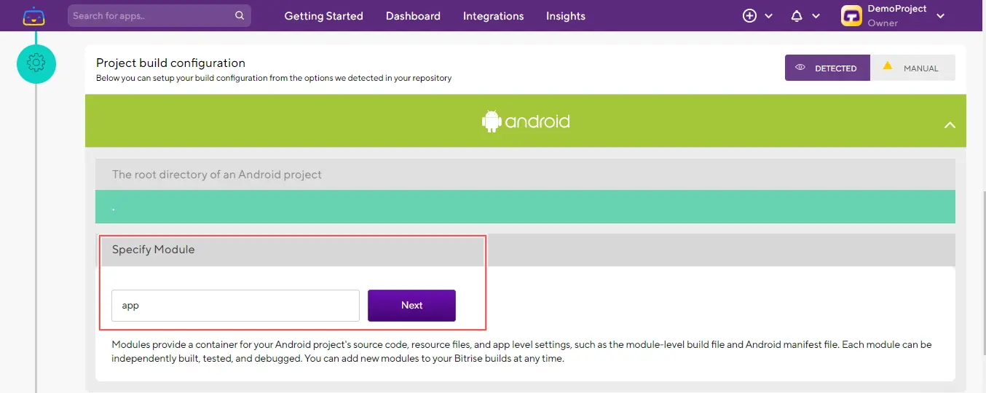Open the DemoProject account dropdown arrow
This screenshot has height=393, width=986.
(940, 16)
